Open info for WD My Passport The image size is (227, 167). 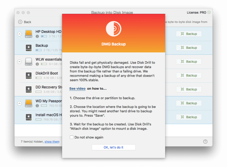point(37,106)
